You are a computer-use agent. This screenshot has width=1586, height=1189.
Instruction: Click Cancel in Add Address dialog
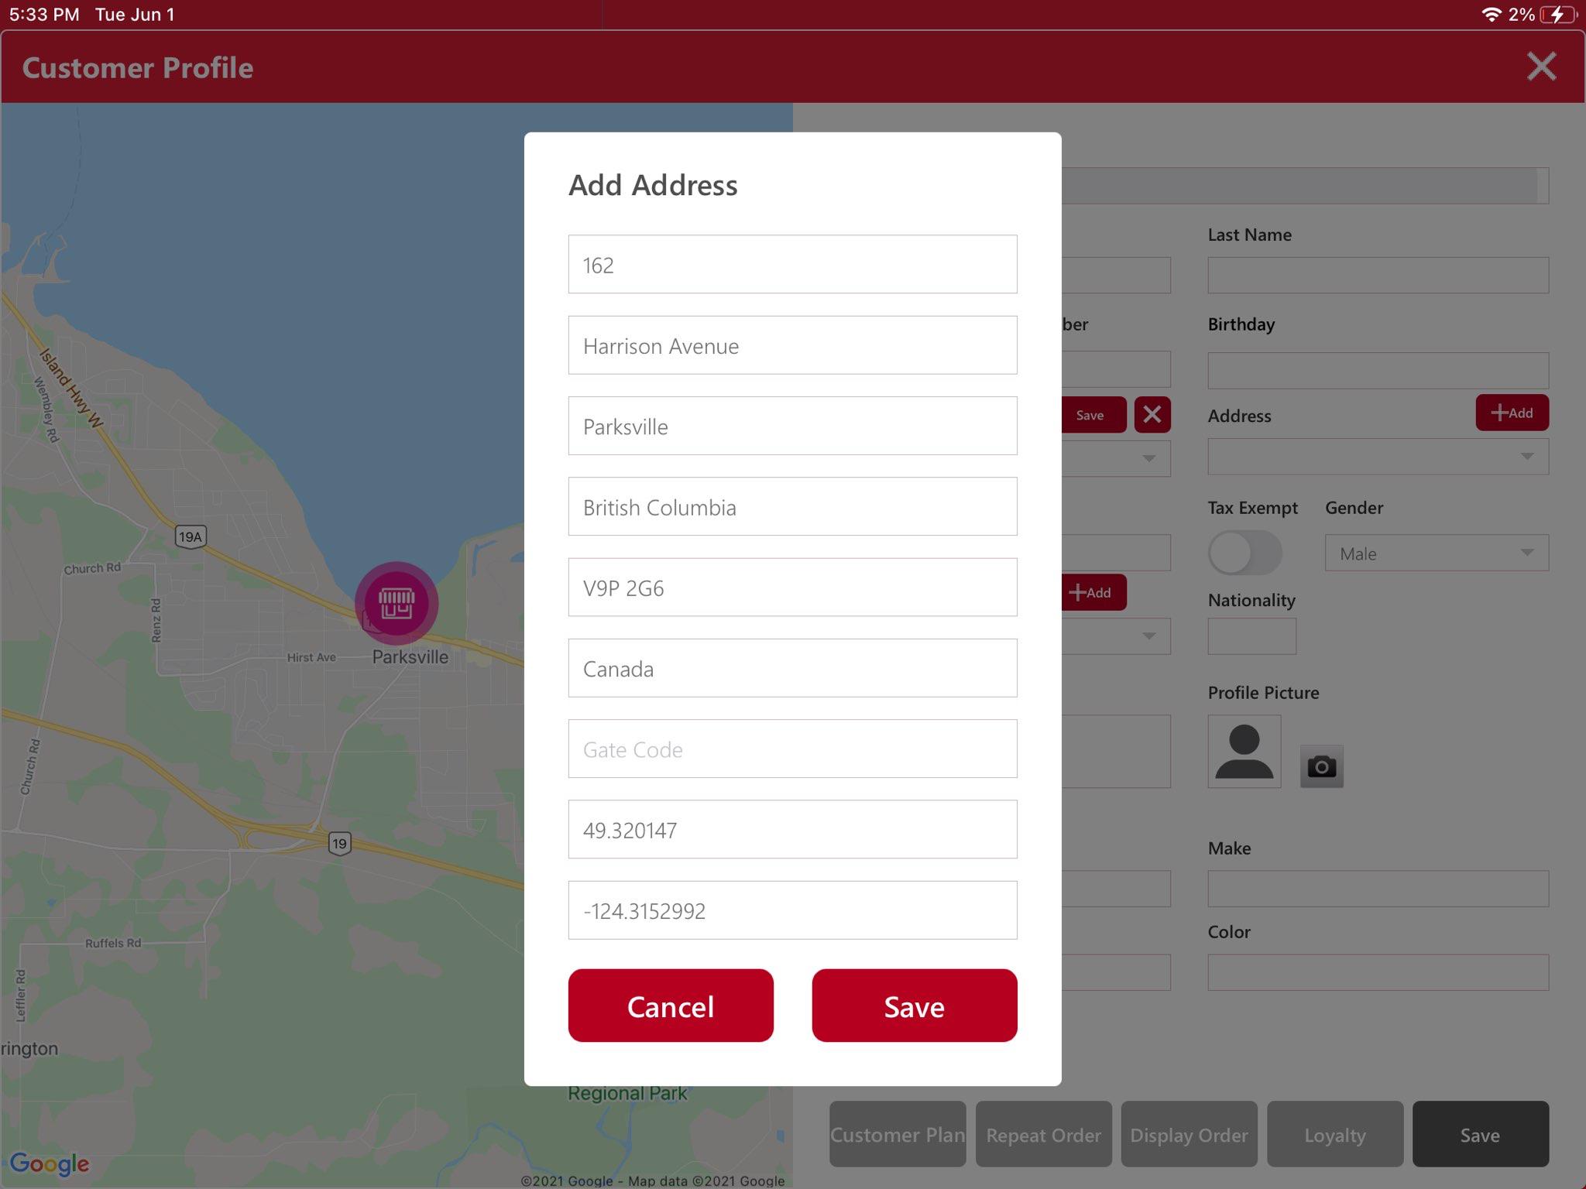pyautogui.click(x=671, y=1006)
